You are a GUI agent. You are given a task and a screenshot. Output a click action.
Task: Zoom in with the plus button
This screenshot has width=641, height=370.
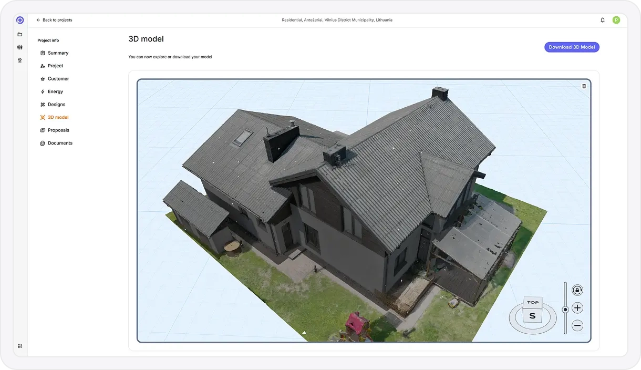577,308
